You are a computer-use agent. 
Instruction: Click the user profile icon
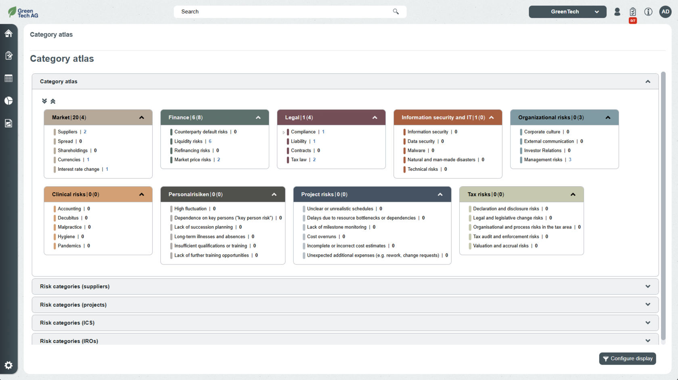point(617,12)
